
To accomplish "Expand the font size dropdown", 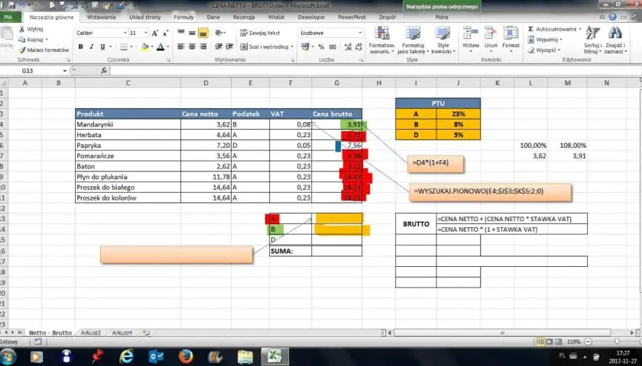I will (x=146, y=33).
